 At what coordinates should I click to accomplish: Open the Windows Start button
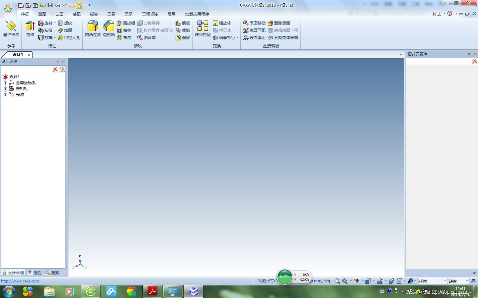(x=9, y=291)
